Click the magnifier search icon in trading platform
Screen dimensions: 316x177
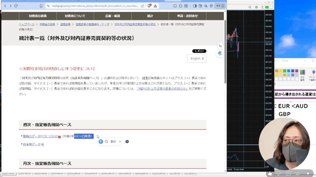pyautogui.click(x=250, y=7)
